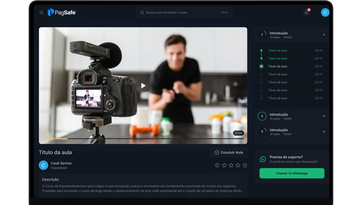Open the fourth Título da aula lesson
Screen dimensions: 362x205
(278, 74)
